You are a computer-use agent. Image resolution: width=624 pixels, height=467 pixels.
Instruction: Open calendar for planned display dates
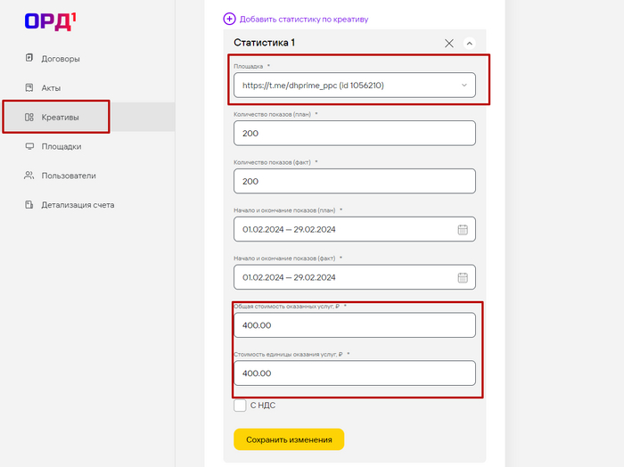463,230
